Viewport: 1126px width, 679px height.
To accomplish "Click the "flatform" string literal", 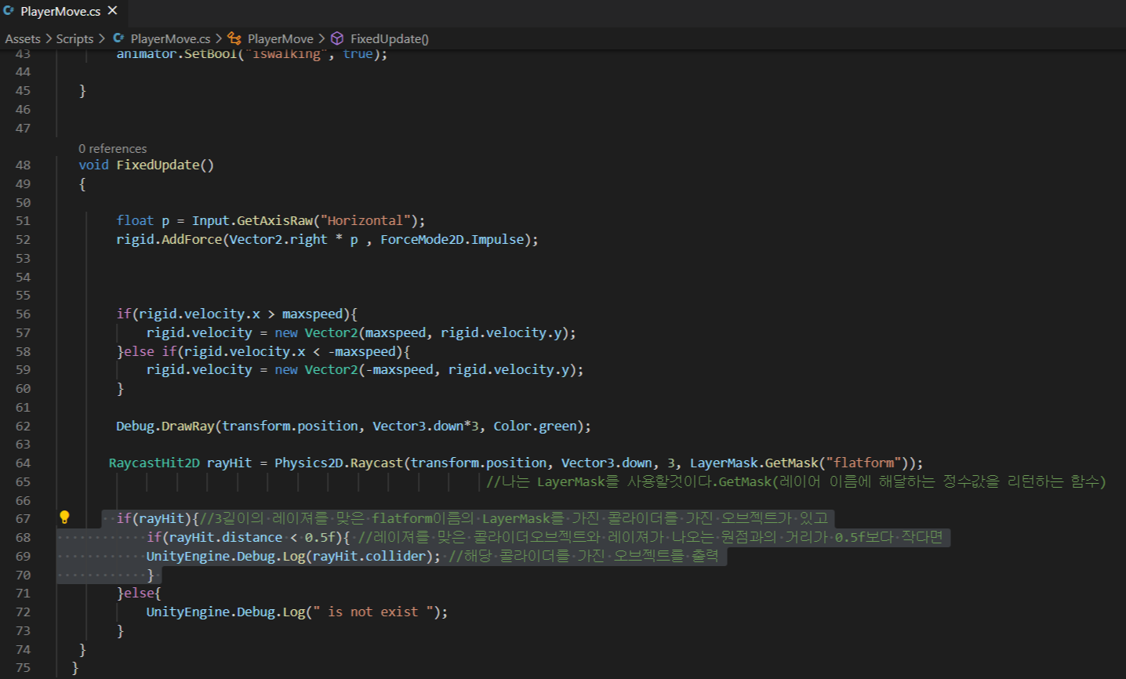I will 863,463.
